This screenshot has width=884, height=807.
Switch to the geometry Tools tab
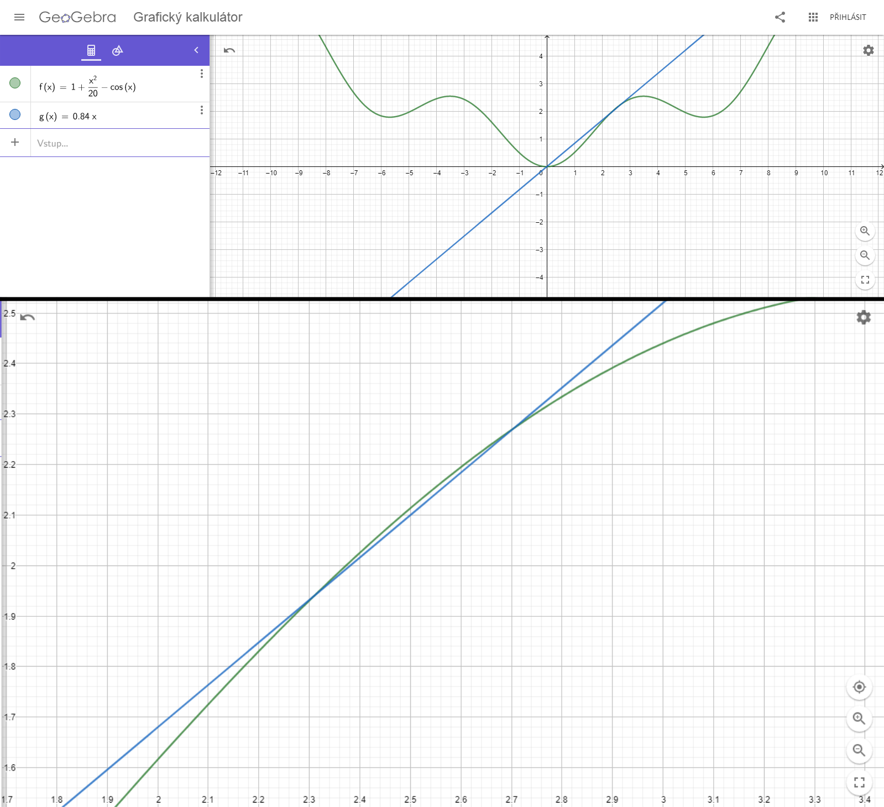(x=117, y=50)
